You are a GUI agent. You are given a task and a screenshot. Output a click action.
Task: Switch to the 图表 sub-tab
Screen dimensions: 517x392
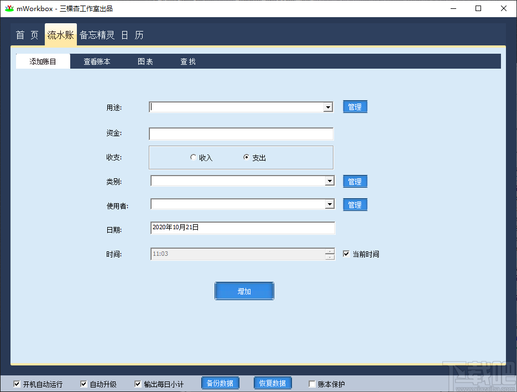[145, 61]
